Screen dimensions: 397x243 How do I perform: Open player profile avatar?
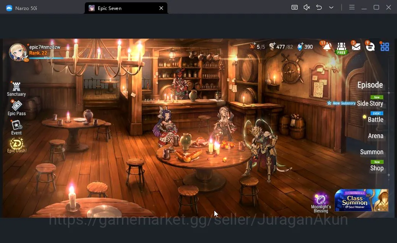[x=18, y=52]
